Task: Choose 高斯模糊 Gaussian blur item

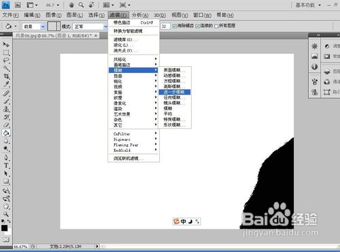Action: tap(175, 86)
